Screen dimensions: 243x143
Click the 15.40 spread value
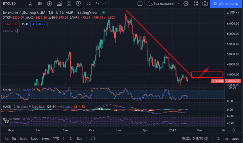25,24
